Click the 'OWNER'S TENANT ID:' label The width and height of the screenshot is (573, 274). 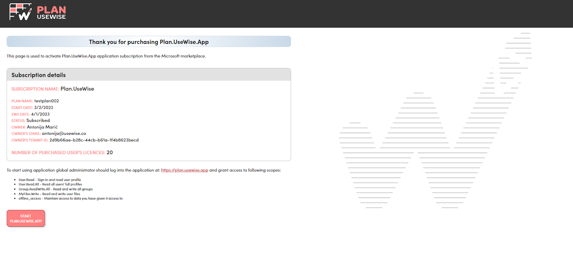coord(30,140)
